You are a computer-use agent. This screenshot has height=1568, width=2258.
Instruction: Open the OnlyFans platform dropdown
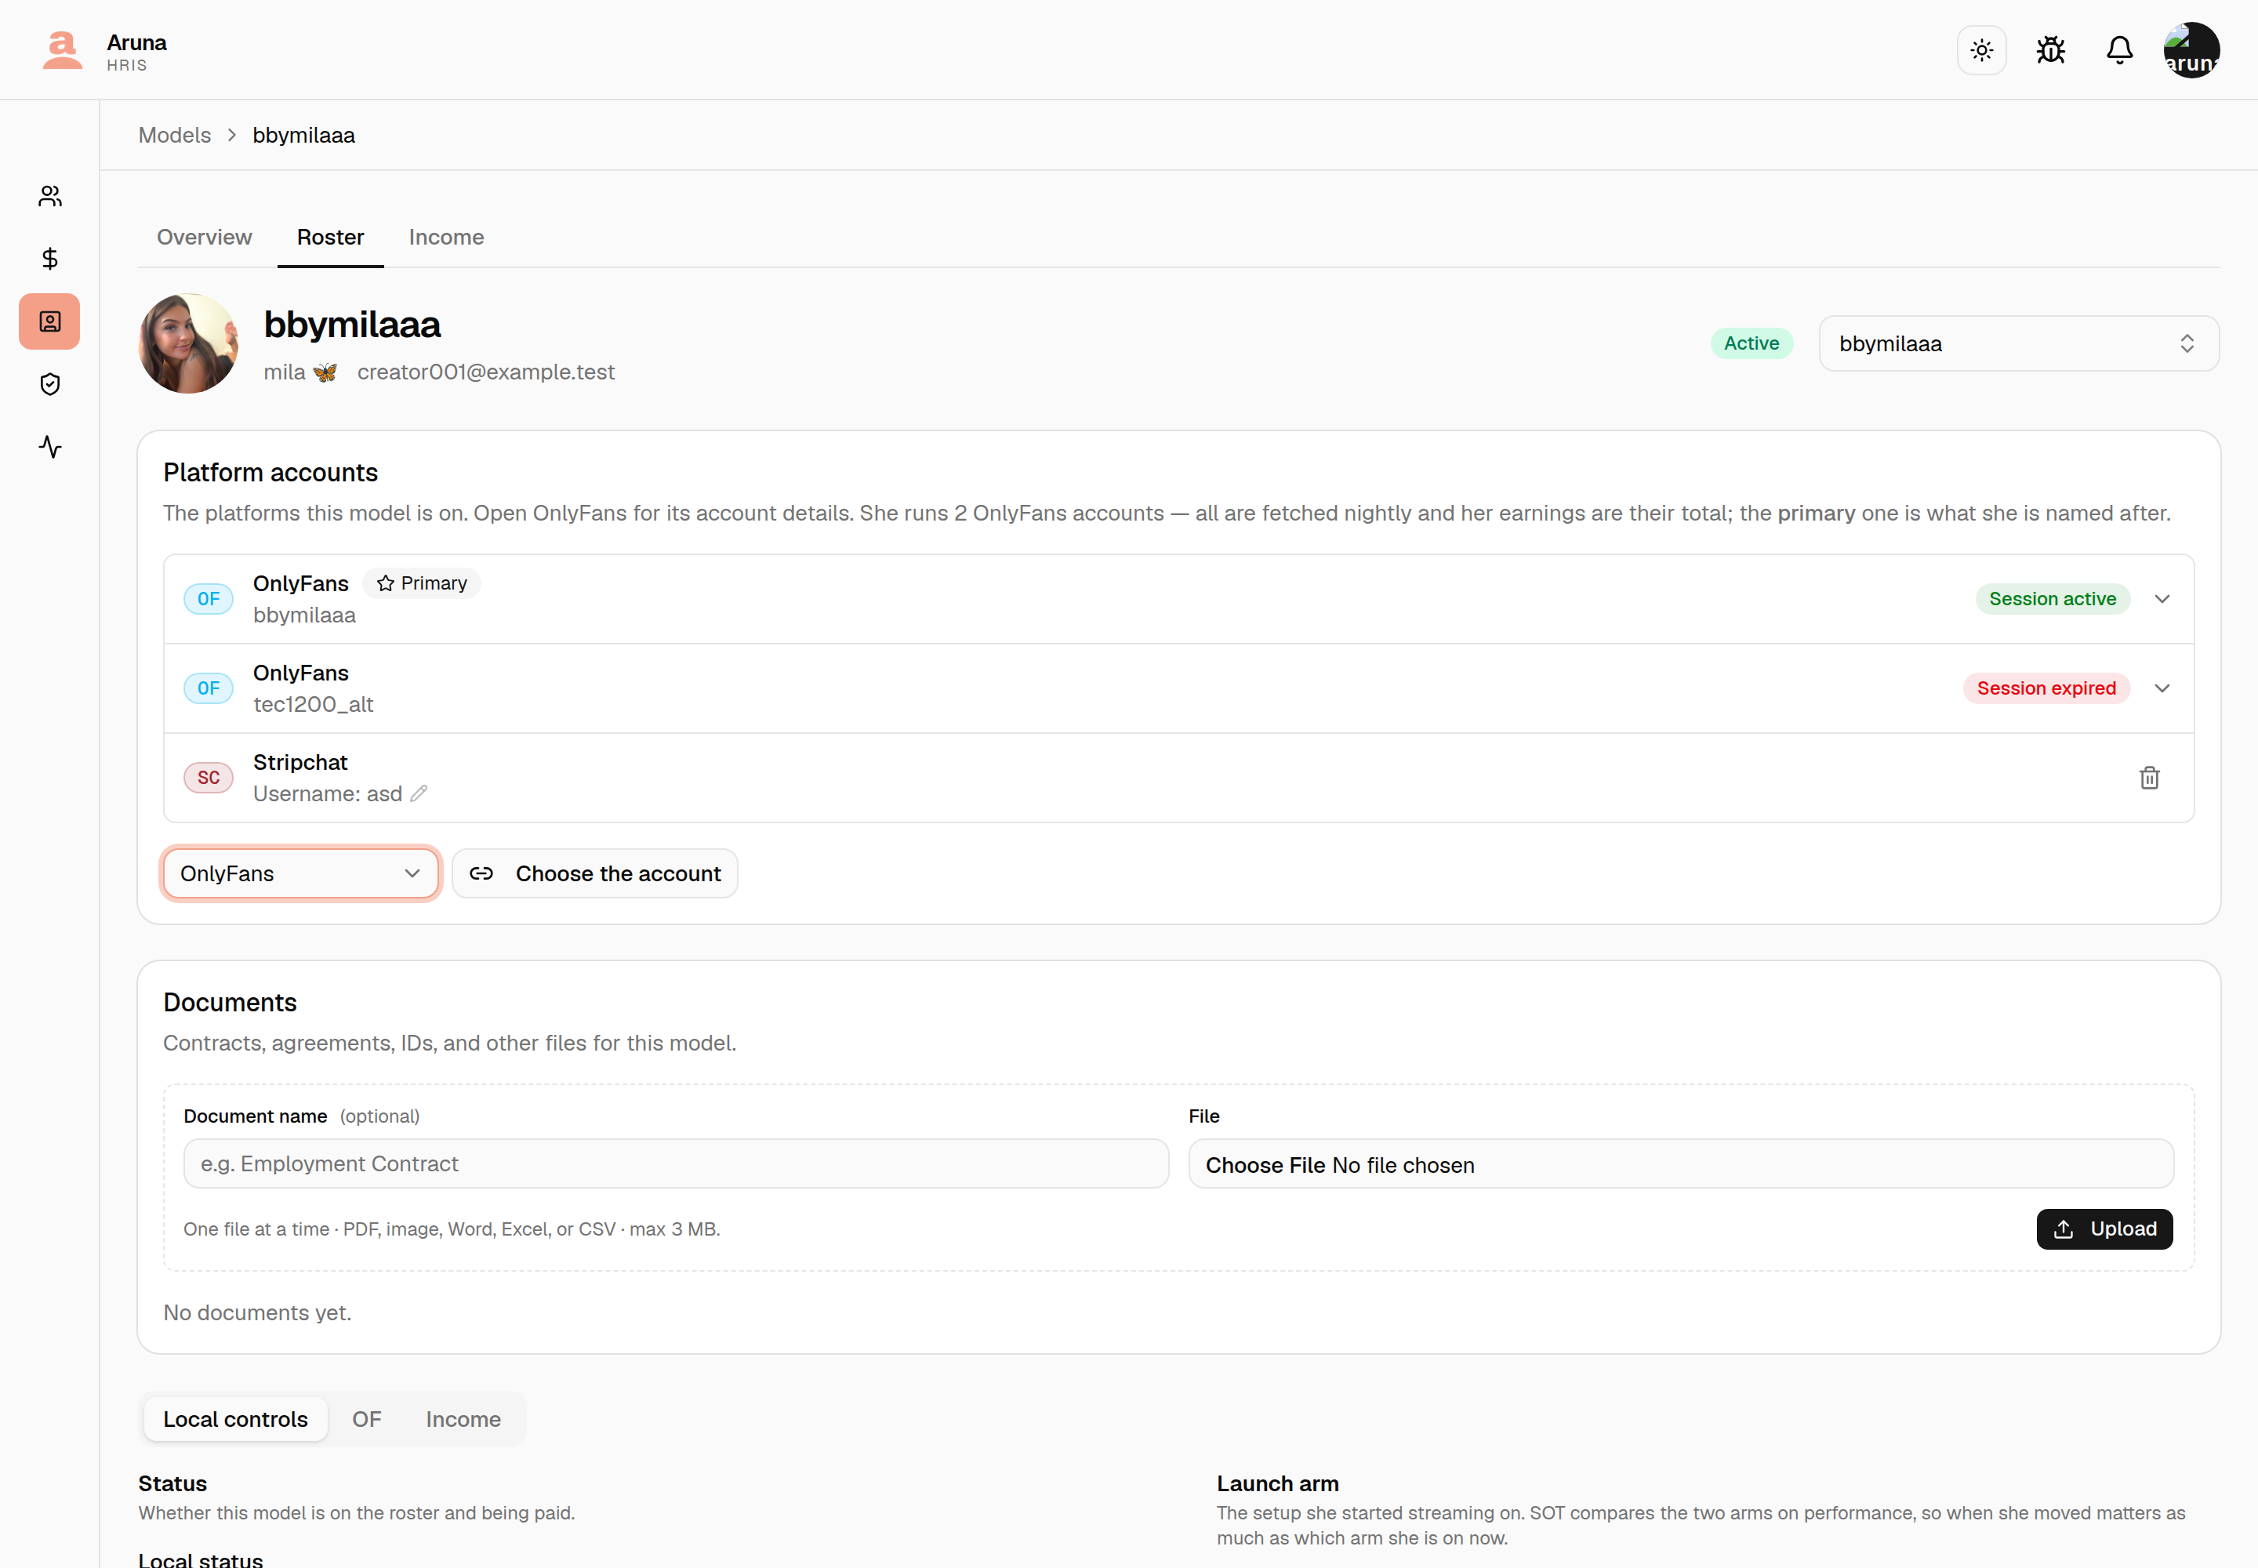click(x=300, y=873)
